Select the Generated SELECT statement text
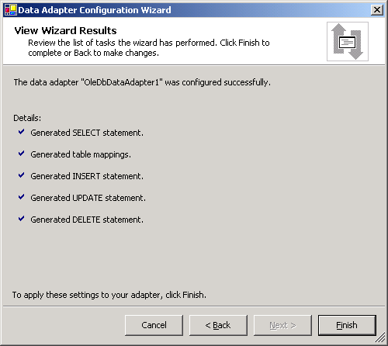The image size is (388, 346). click(87, 133)
